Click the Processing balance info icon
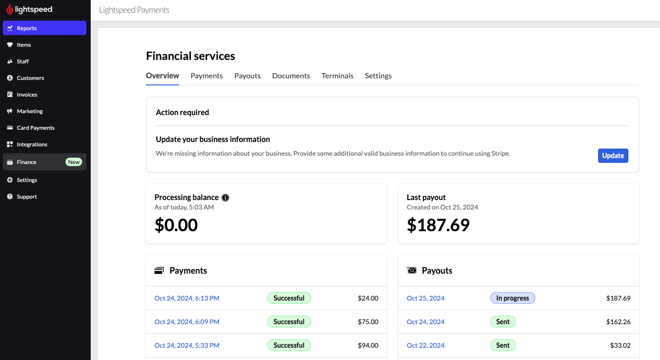660x360 pixels. point(225,197)
